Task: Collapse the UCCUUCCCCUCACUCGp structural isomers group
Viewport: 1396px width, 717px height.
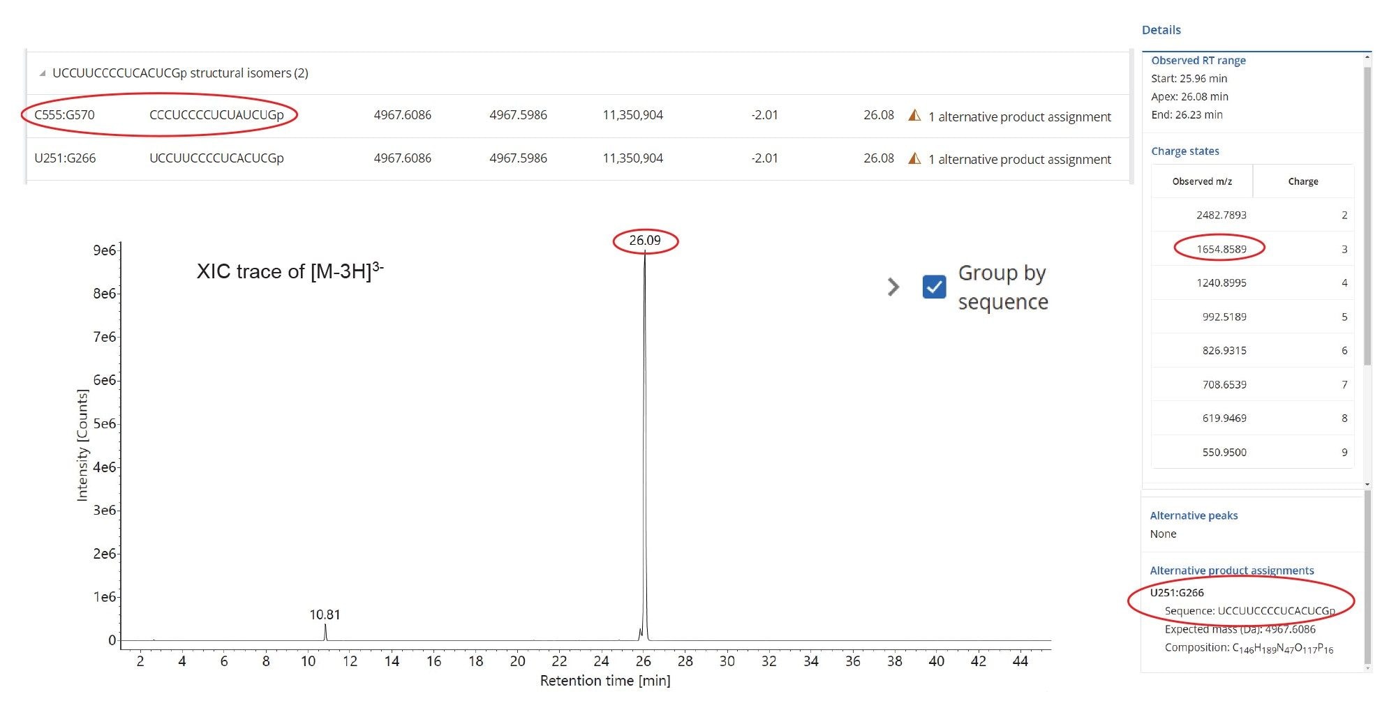Action: (43, 73)
